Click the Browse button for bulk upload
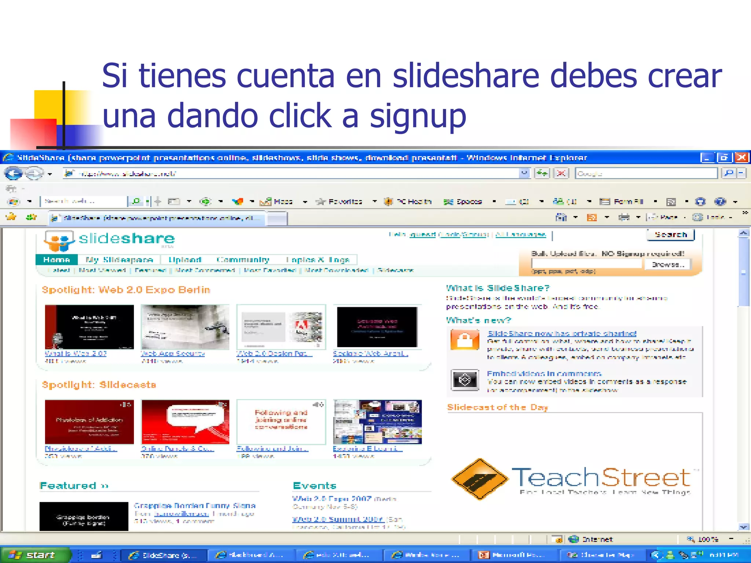The height and width of the screenshot is (563, 751). [x=668, y=264]
